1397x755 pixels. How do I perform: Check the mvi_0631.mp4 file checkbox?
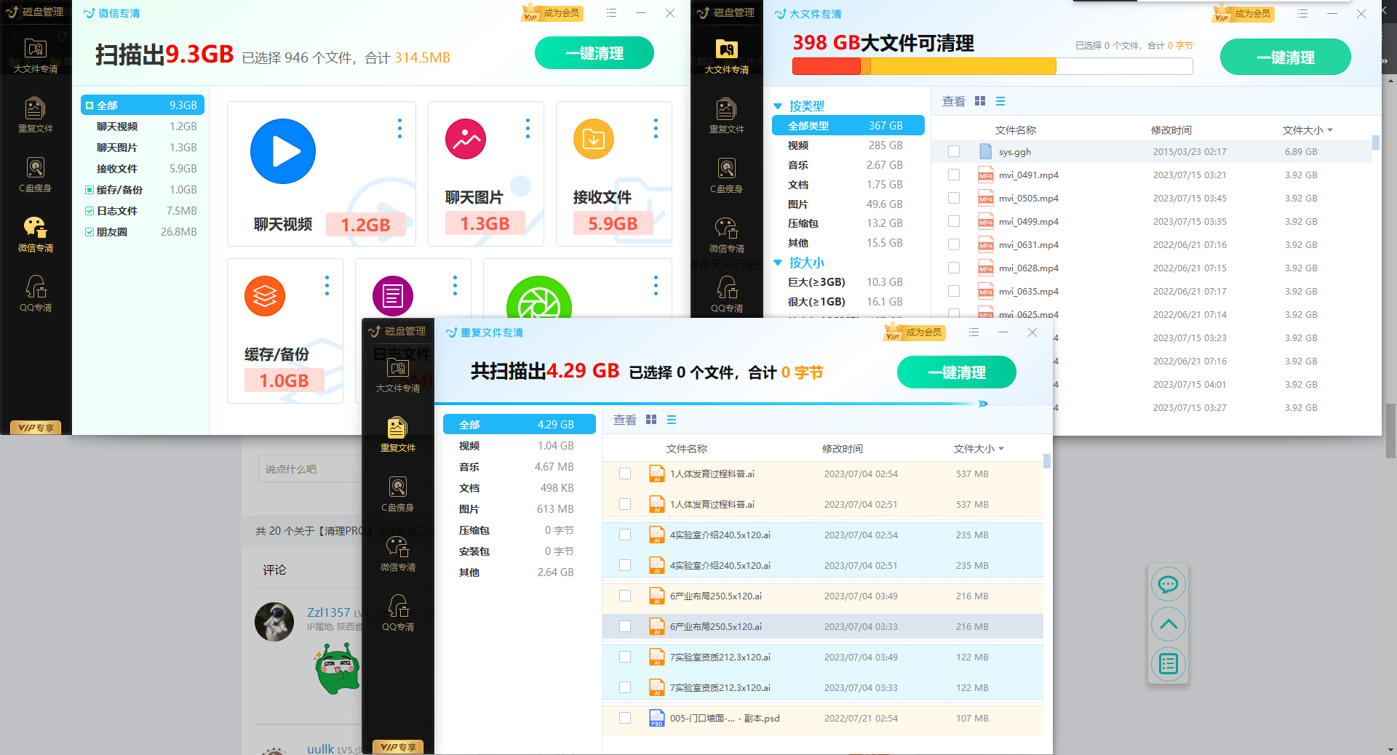coord(954,244)
